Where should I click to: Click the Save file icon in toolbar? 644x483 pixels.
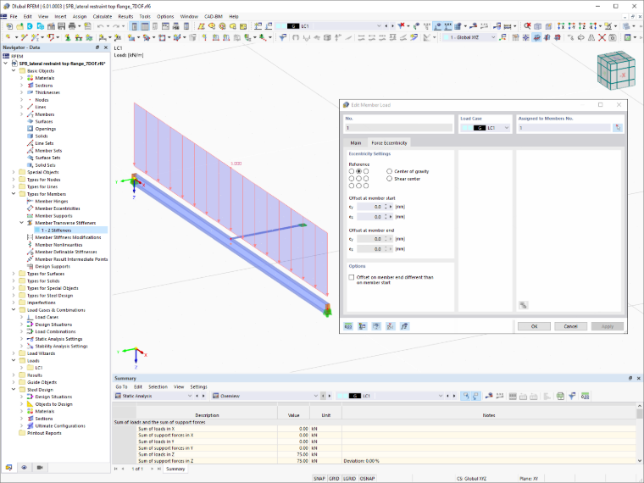(61, 26)
